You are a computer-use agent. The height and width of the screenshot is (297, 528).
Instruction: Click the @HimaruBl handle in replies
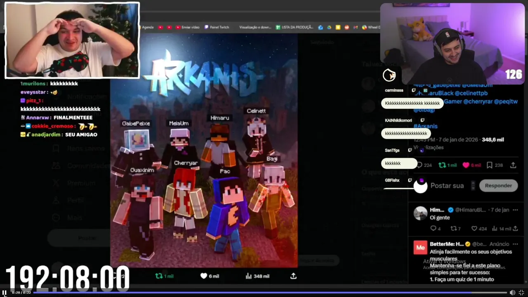pyautogui.click(x=471, y=210)
